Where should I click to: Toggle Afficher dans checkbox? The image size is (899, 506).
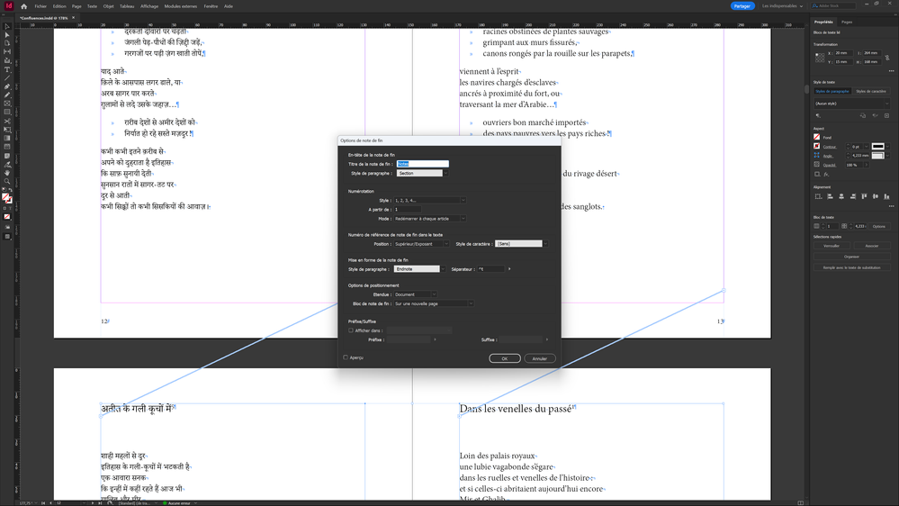pyautogui.click(x=351, y=330)
